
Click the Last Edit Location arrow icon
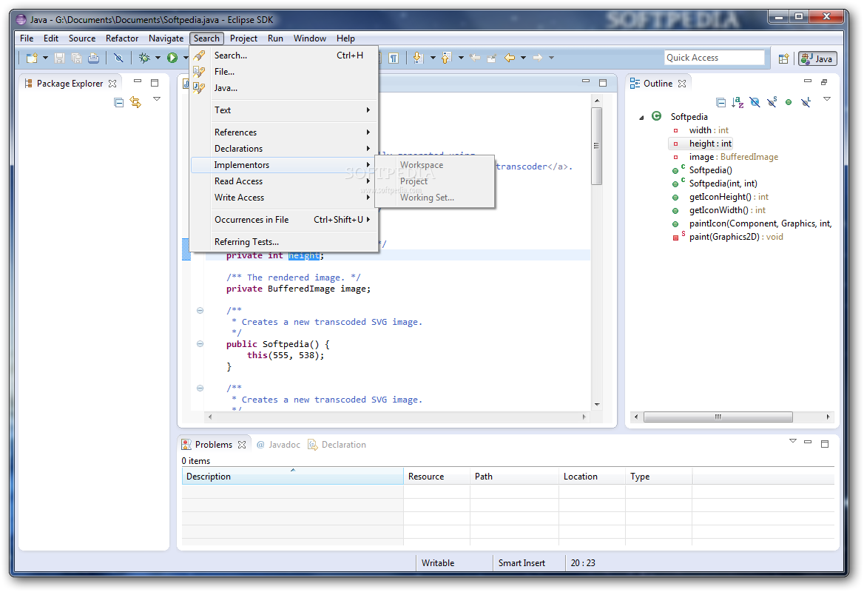click(491, 58)
